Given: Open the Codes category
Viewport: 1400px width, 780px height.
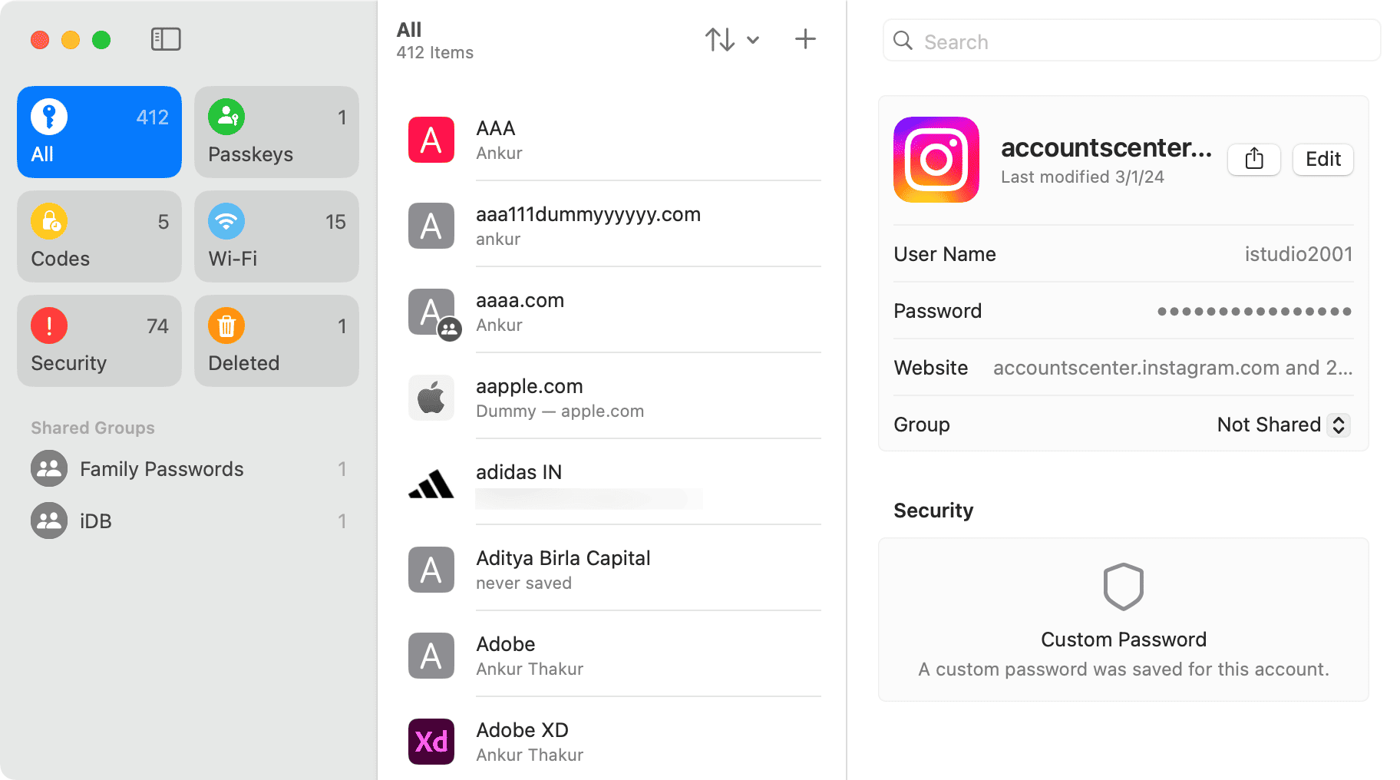Looking at the screenshot, I should click(99, 236).
